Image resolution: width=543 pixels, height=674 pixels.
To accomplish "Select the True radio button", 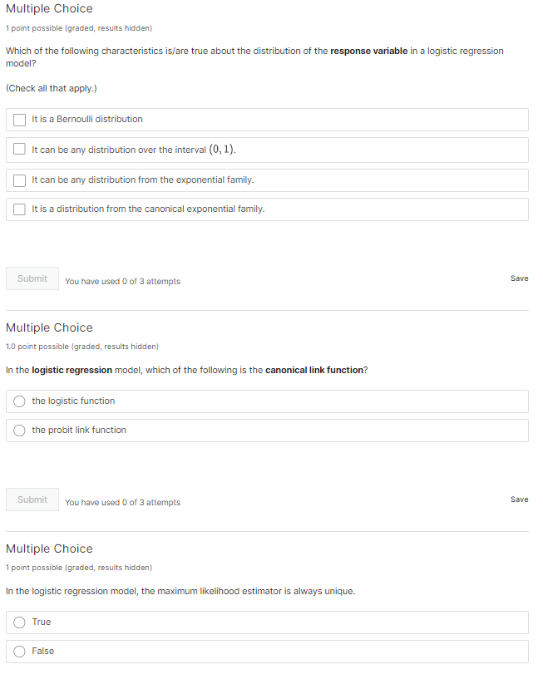I will (x=20, y=622).
